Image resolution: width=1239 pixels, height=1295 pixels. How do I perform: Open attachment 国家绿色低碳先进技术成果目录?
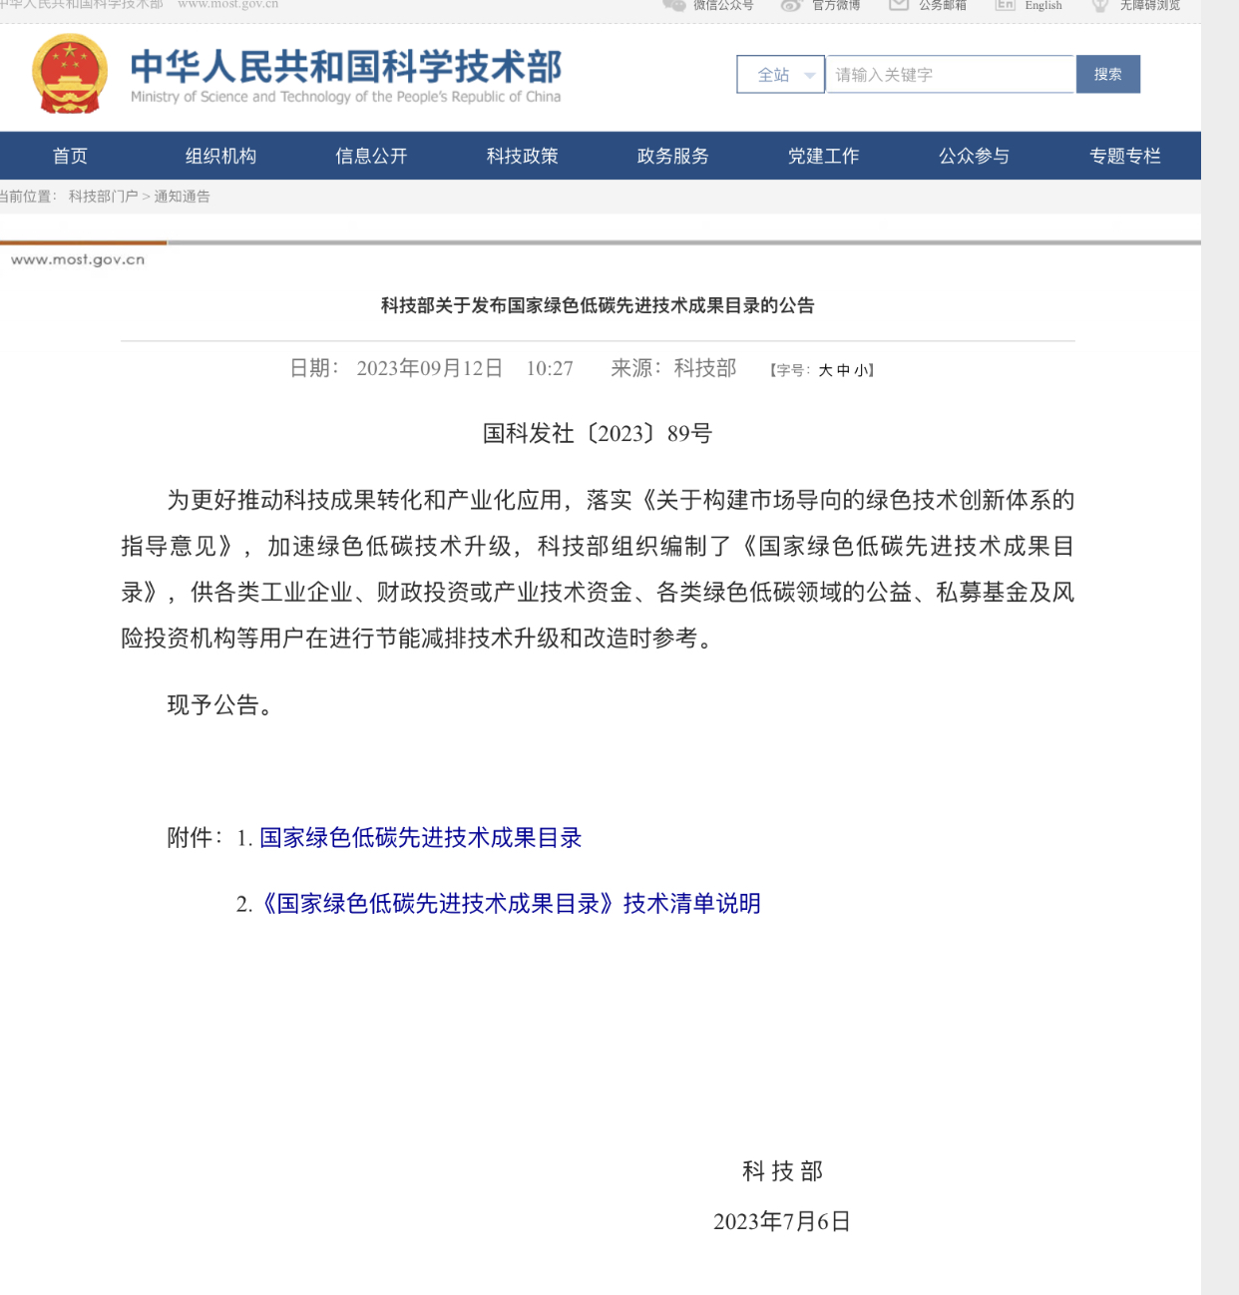[420, 838]
